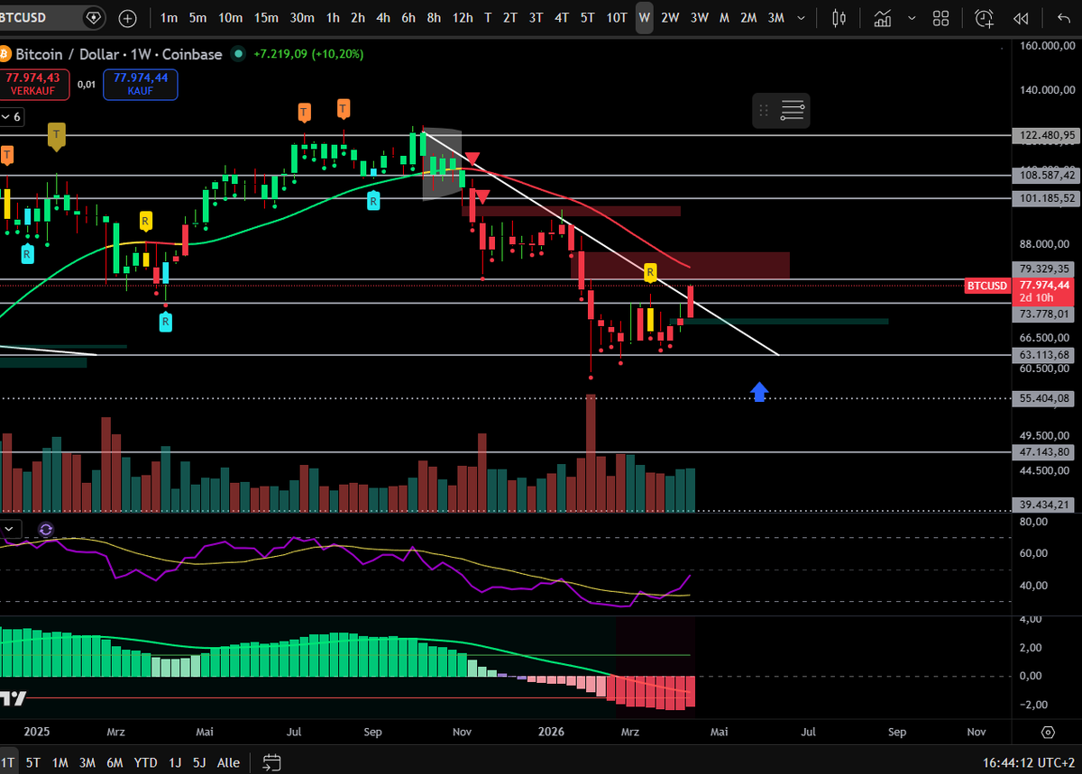The height and width of the screenshot is (774, 1082).
Task: Click the 122.480,95 price line label
Action: pos(1046,135)
